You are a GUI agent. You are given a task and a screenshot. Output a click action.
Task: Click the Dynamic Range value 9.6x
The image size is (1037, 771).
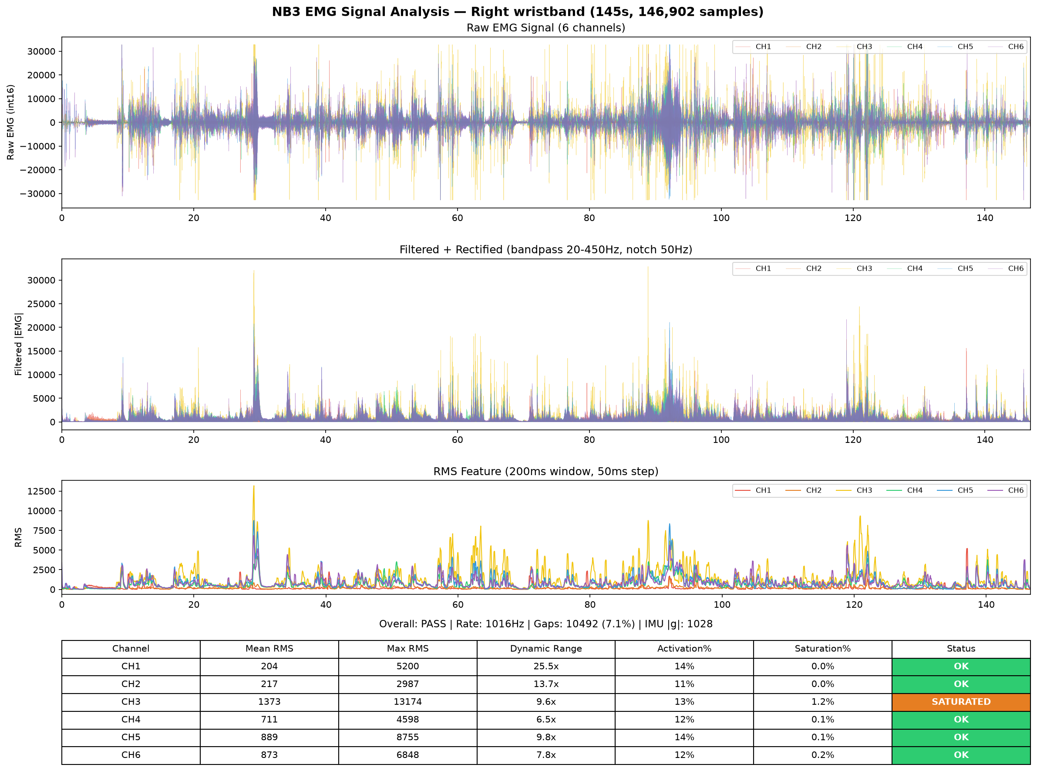click(546, 702)
